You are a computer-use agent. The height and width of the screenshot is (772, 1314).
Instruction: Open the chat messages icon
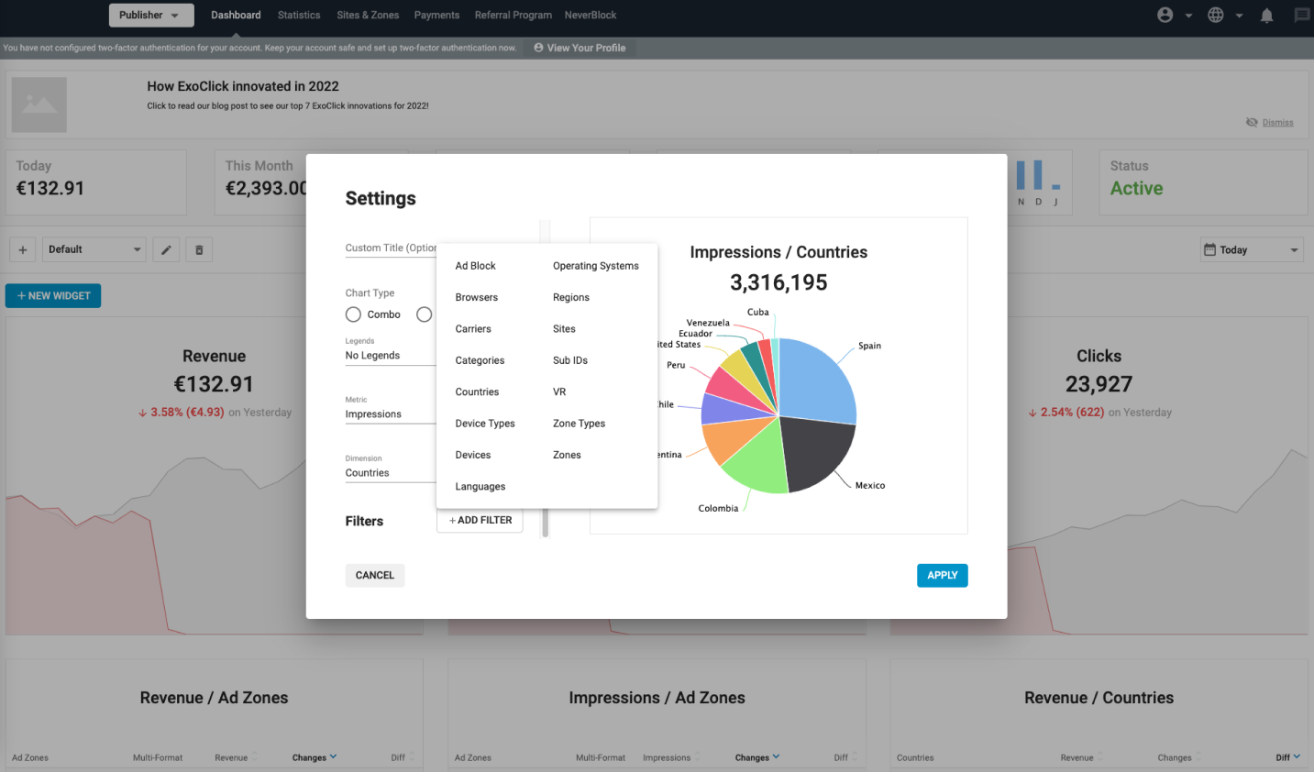coord(1301,16)
